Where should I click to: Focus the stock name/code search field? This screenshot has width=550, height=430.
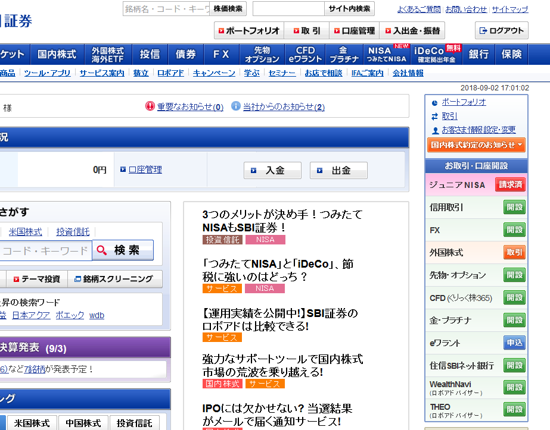coord(166,9)
